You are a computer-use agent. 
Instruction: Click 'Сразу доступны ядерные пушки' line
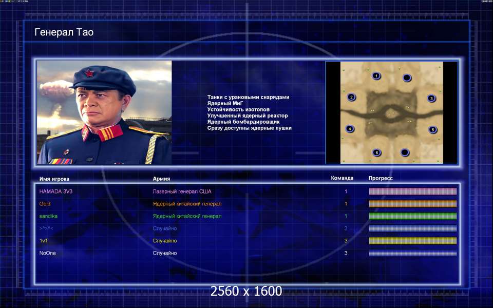[x=250, y=128]
